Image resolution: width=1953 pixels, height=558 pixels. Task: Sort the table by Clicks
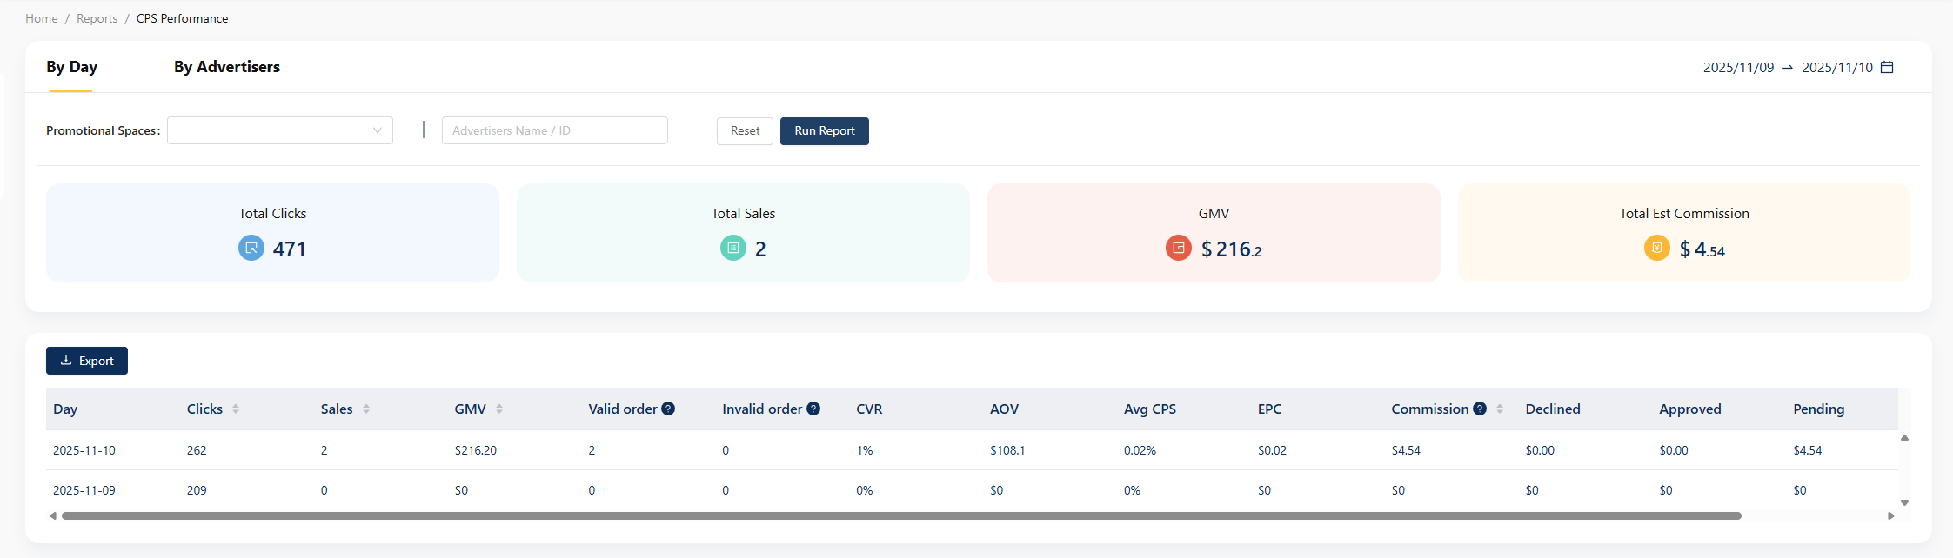click(x=236, y=409)
